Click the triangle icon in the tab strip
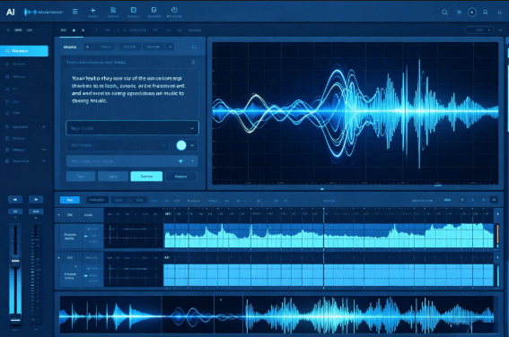Screen dimensions: 509x337 coord(74,30)
